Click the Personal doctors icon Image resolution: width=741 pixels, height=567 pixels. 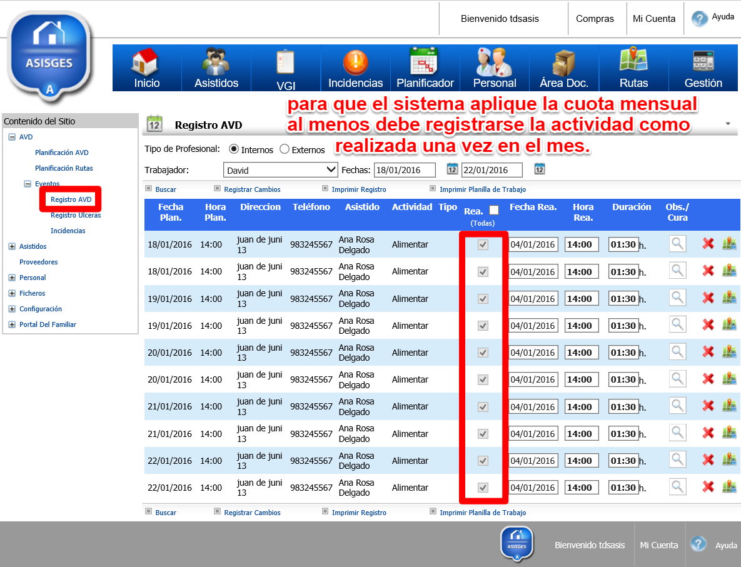pos(494,63)
